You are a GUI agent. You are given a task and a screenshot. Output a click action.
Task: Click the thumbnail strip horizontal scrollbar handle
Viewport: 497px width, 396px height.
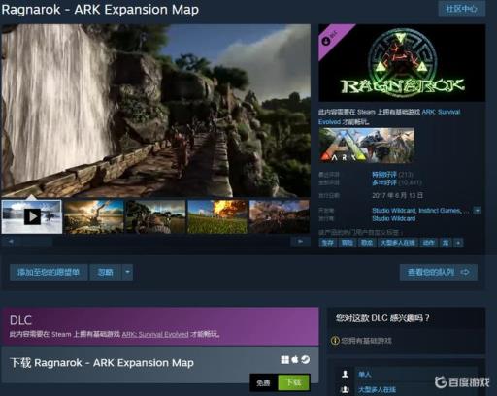[x=37, y=242]
